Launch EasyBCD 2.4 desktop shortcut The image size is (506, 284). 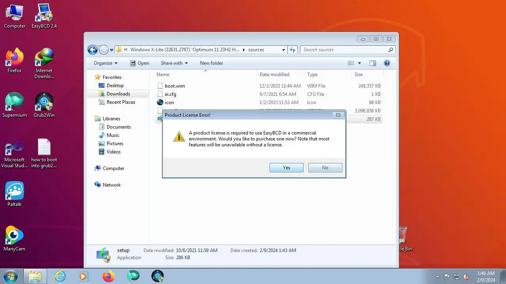click(x=44, y=16)
